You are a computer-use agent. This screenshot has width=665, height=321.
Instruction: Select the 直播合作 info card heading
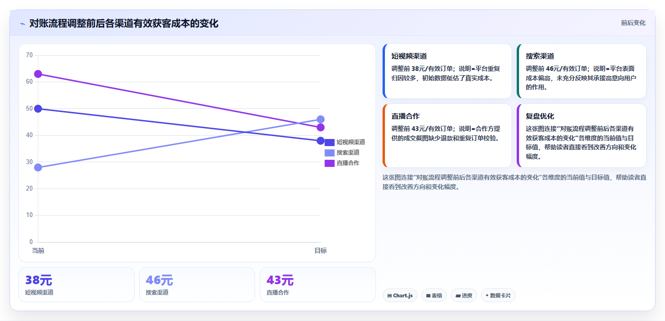coord(406,116)
